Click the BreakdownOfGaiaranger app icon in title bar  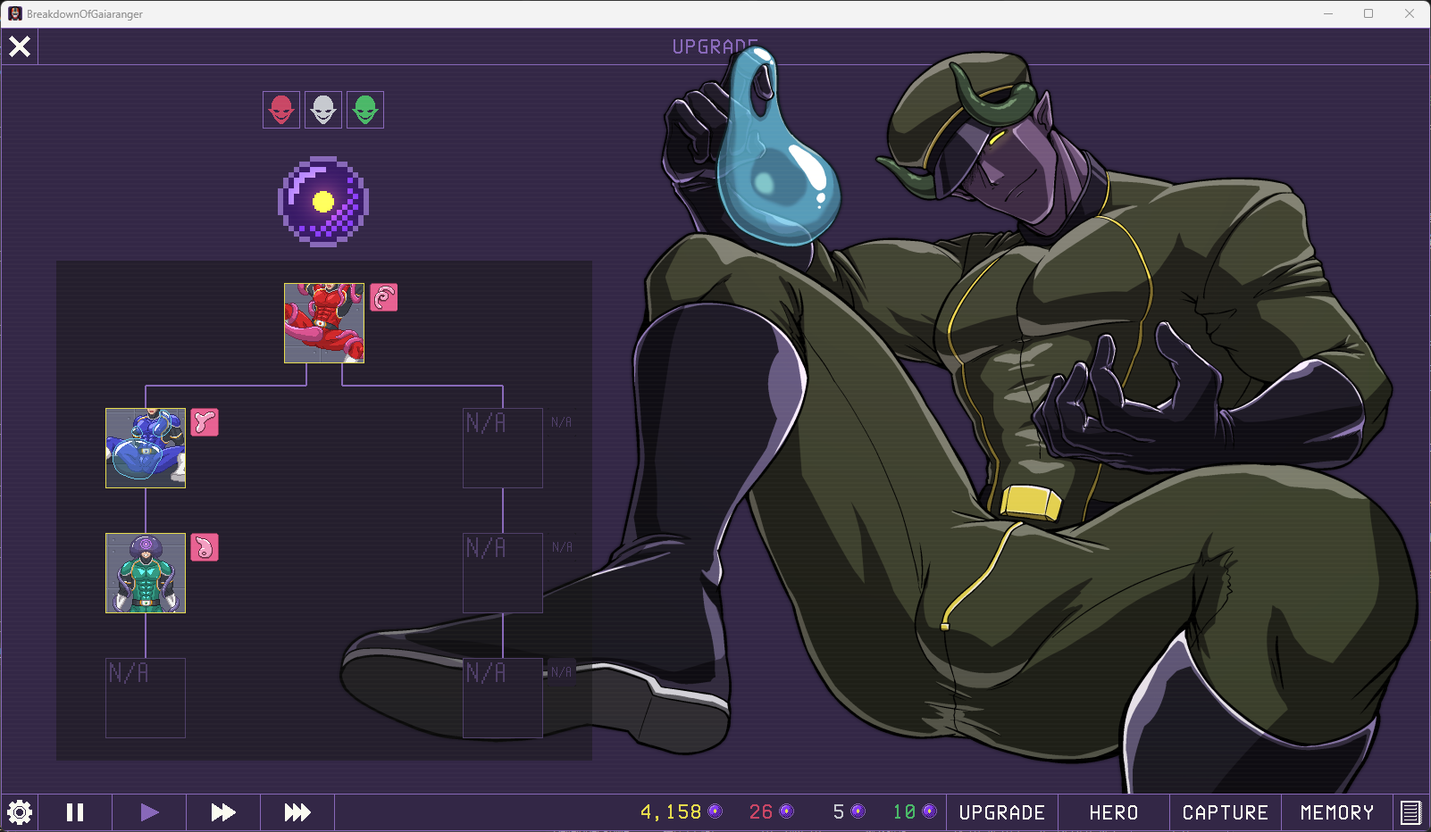tap(15, 13)
